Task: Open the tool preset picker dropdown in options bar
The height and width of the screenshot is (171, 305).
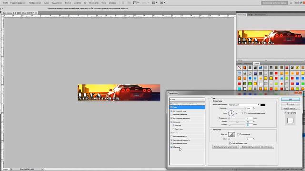Action: tap(3, 9)
